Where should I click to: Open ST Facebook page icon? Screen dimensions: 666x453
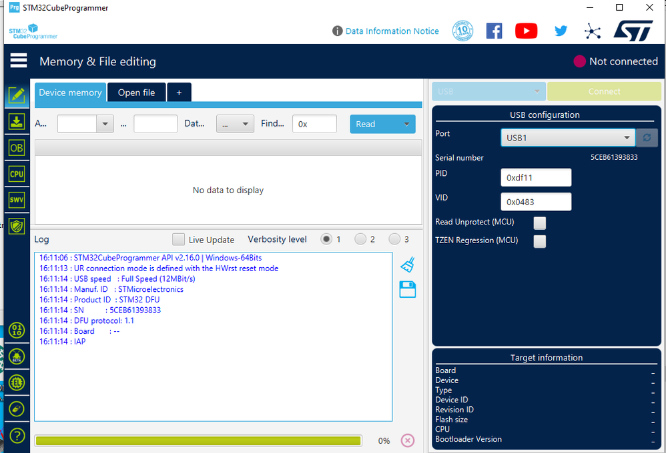(x=494, y=31)
